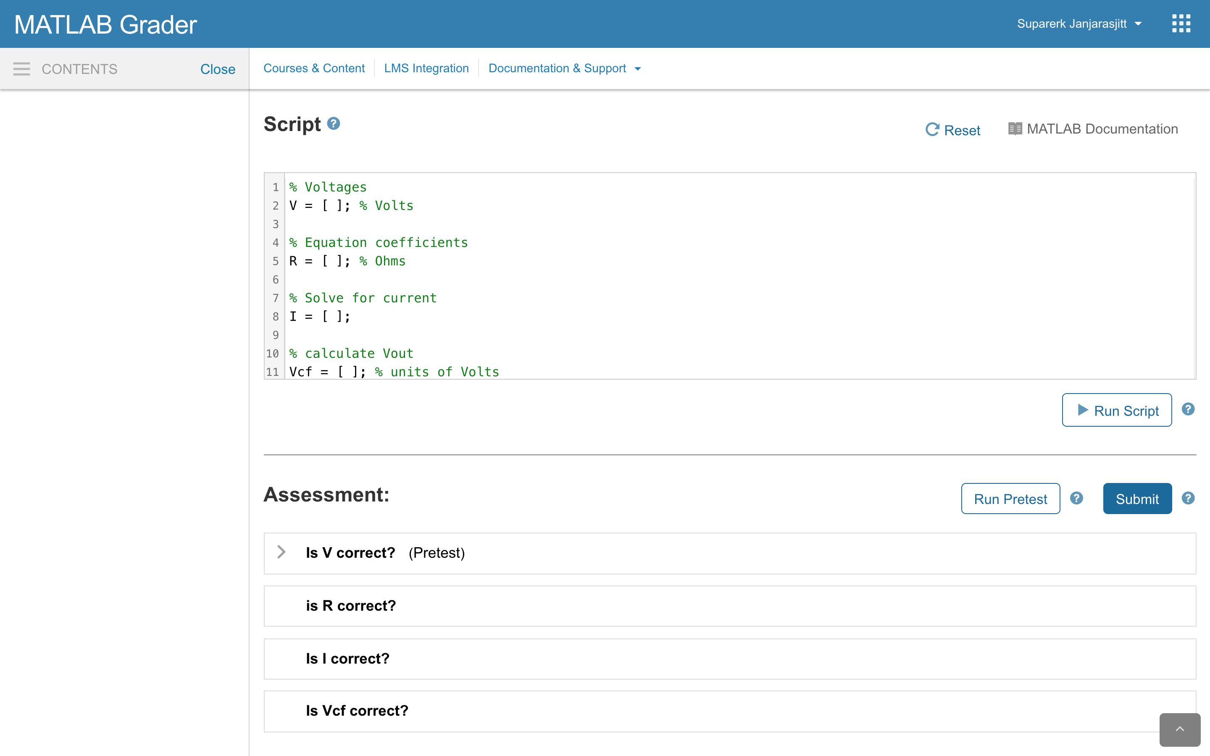Click the help icon next to Run Pretest
This screenshot has width=1210, height=756.
(1076, 498)
